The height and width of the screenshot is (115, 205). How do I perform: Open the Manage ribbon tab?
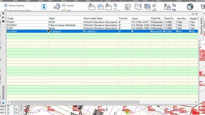pos(57,1)
